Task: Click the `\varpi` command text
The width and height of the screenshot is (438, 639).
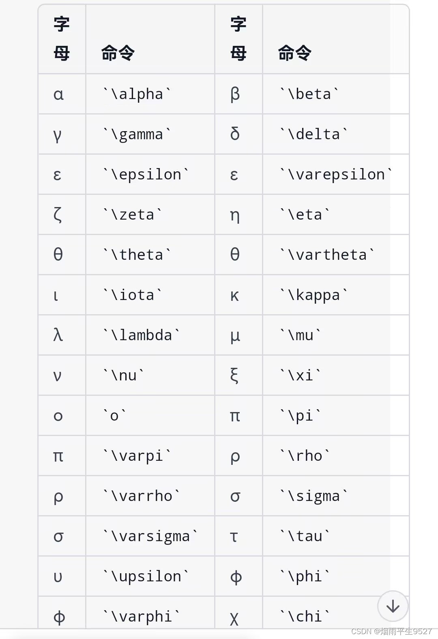Action: click(137, 456)
